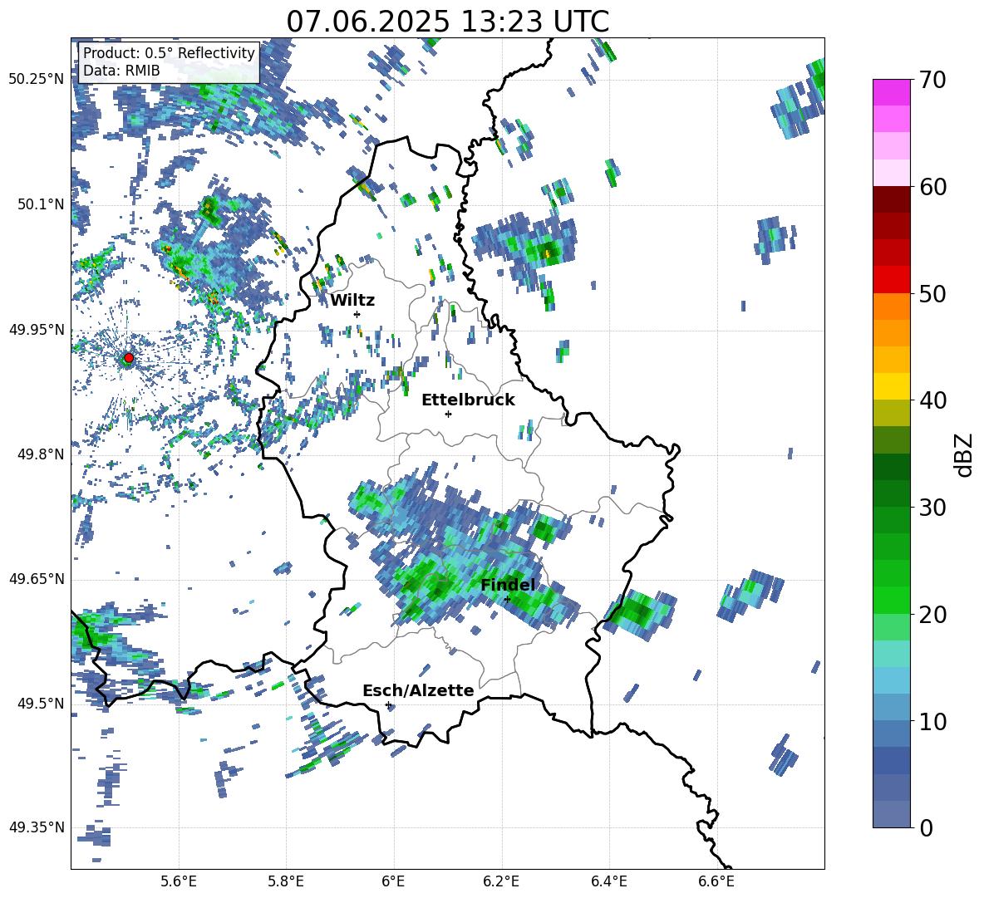Screen dimensions: 984x898
Task: Click the 'Product: 0.5° Reflectivity' text
Action: (169, 52)
